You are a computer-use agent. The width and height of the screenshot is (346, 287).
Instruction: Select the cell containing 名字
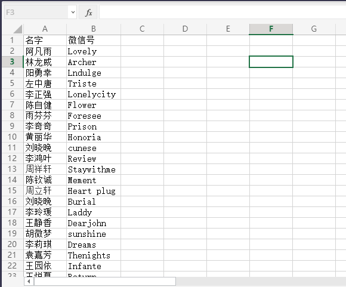pyautogui.click(x=45, y=40)
